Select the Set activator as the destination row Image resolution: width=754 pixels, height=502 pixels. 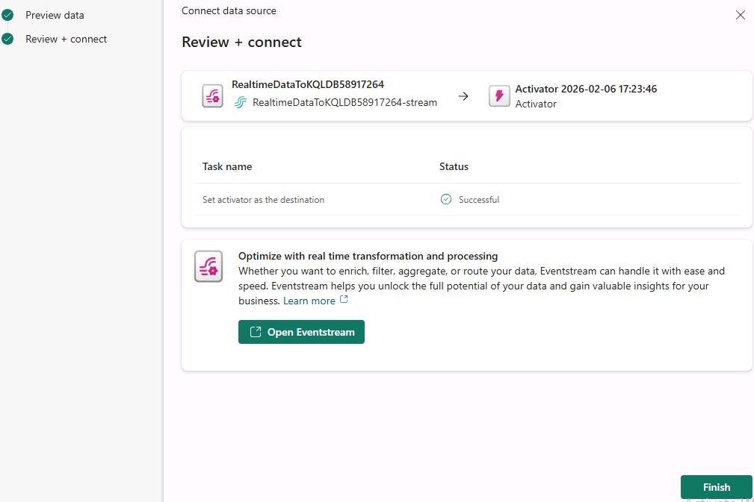tap(467, 200)
